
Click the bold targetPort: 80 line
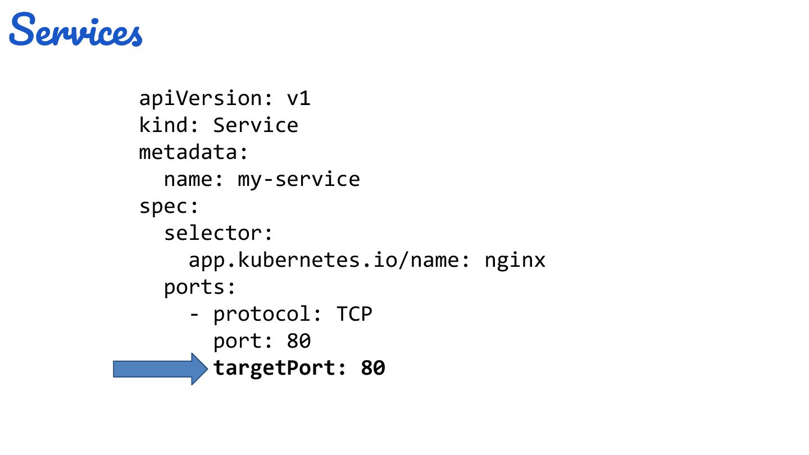point(299,368)
